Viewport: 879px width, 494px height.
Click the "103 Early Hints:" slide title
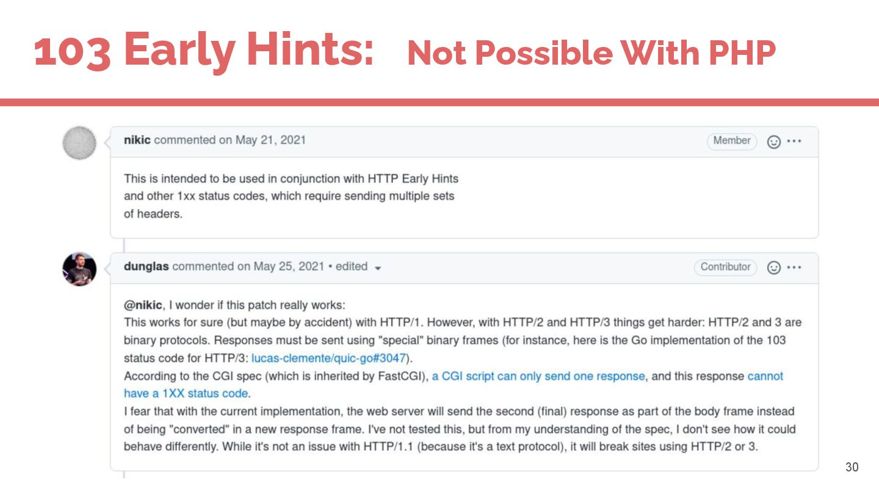pyautogui.click(x=204, y=50)
